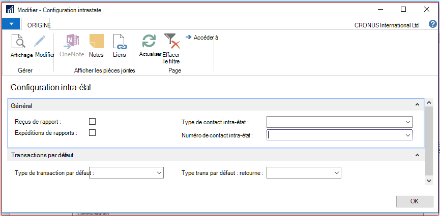440x216 pixels.
Task: Select the Modifier pencil icon
Action: [40, 42]
